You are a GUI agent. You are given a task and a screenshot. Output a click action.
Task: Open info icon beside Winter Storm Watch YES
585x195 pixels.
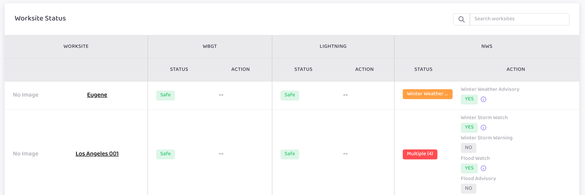pyautogui.click(x=483, y=127)
